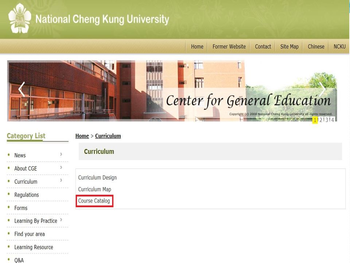Open About CGE in Category List
Screen dimensions: 350x263
pyautogui.click(x=26, y=169)
